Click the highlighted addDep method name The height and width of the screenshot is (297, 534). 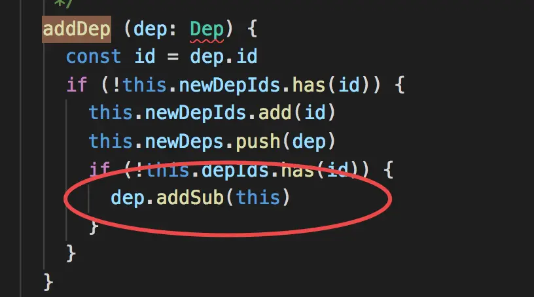pos(77,29)
